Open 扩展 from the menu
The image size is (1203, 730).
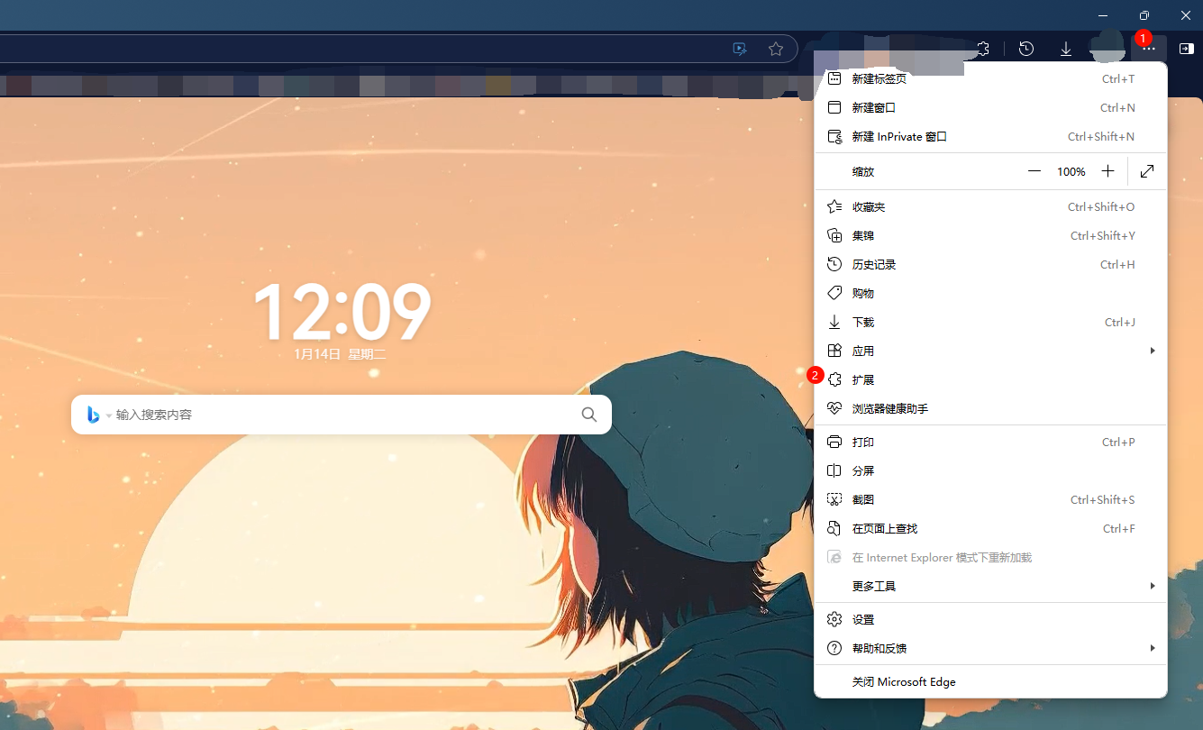[x=863, y=379]
